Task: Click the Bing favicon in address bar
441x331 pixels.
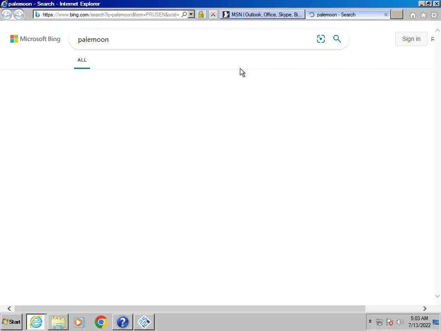Action: click(37, 14)
